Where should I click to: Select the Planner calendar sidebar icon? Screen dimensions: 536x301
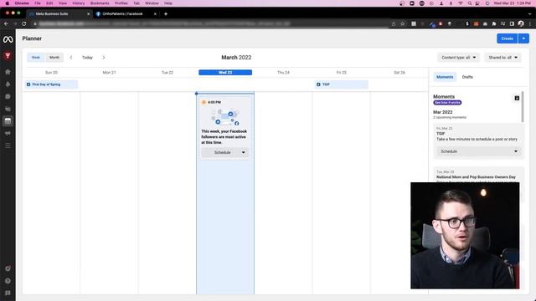(8, 121)
